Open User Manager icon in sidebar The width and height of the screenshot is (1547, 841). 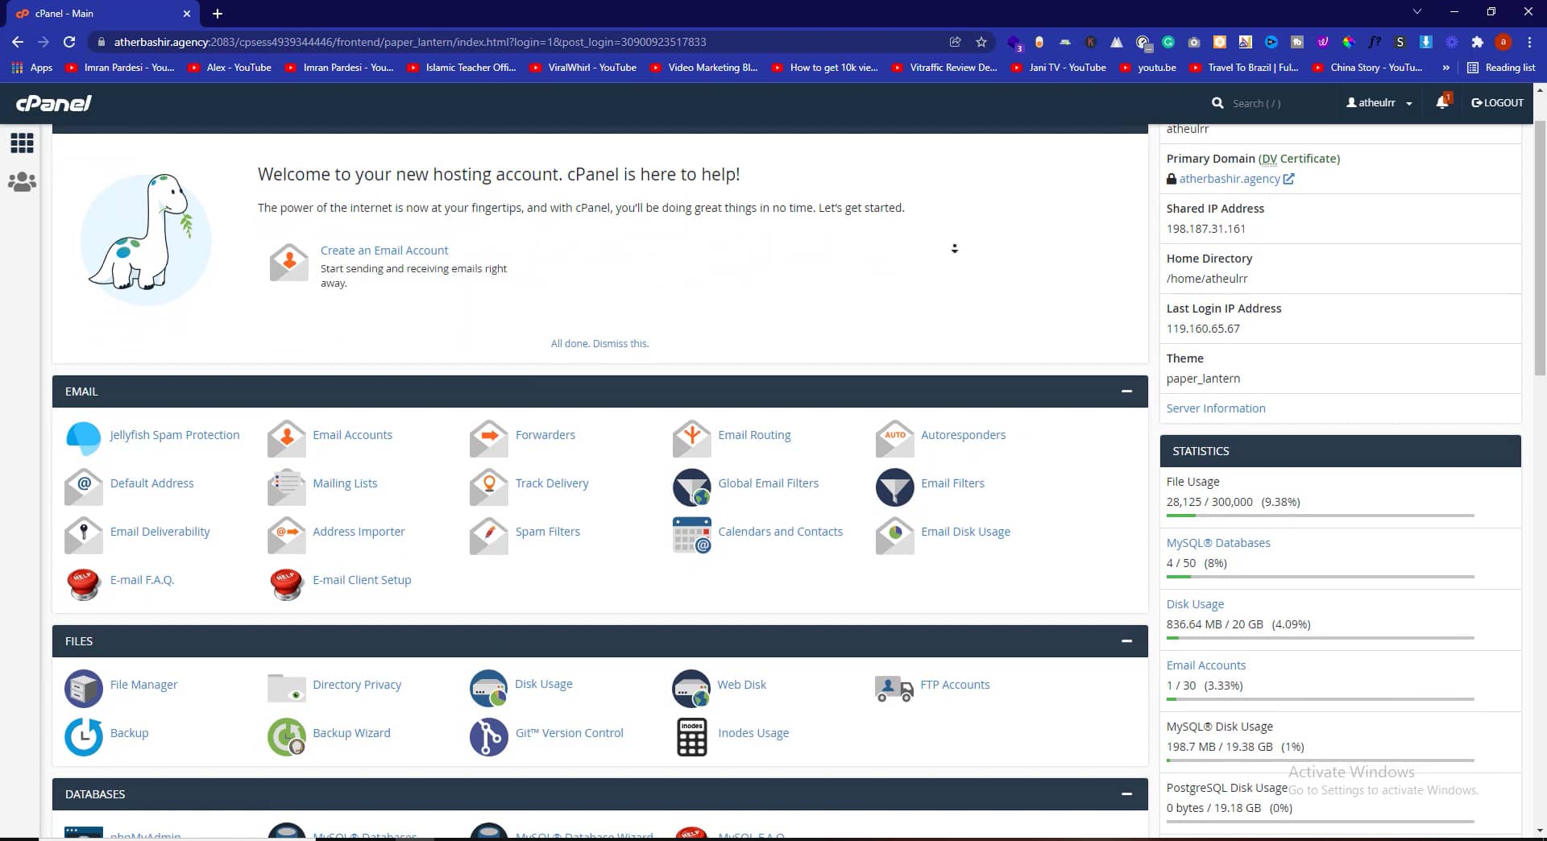pos(22,182)
